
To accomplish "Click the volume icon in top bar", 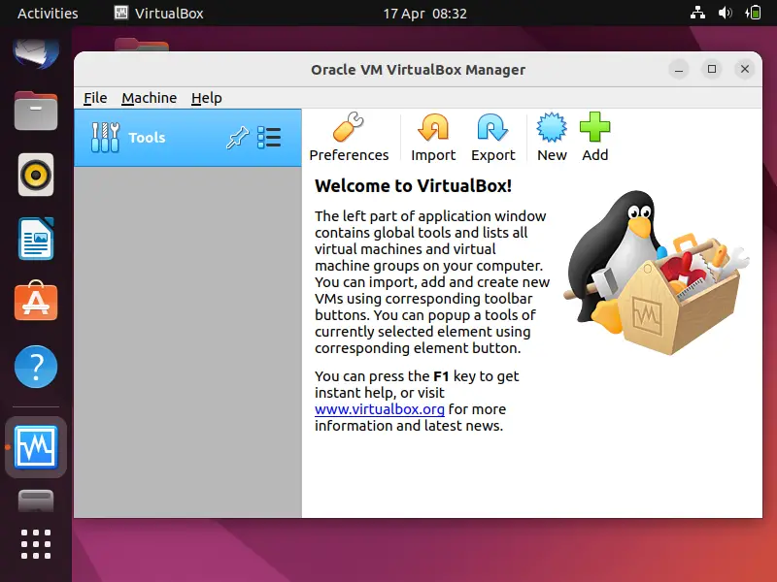I will point(725,13).
